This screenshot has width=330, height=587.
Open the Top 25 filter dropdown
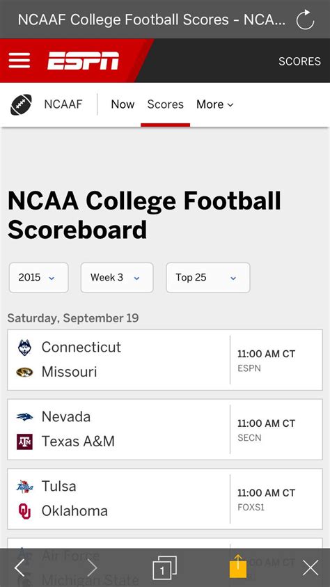pyautogui.click(x=208, y=278)
